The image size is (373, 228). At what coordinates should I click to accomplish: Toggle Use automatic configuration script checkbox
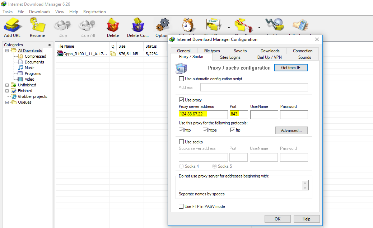(182, 79)
